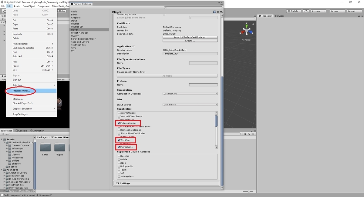Open the Input Source dropdown
The width and height of the screenshot is (364, 197).
pos(190,105)
